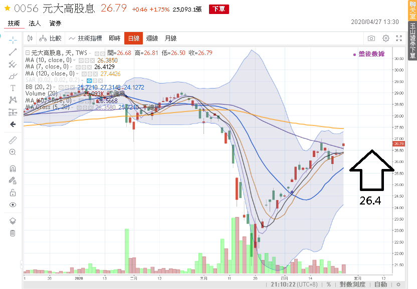Viewport: 417px width, 289px height.
Task: Select the crosshair cursor tool
Action: click(x=13, y=40)
